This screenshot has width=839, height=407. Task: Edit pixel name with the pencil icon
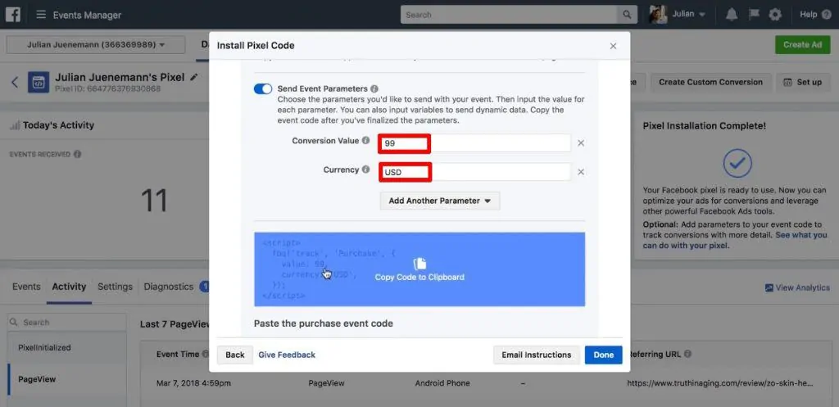(x=193, y=77)
